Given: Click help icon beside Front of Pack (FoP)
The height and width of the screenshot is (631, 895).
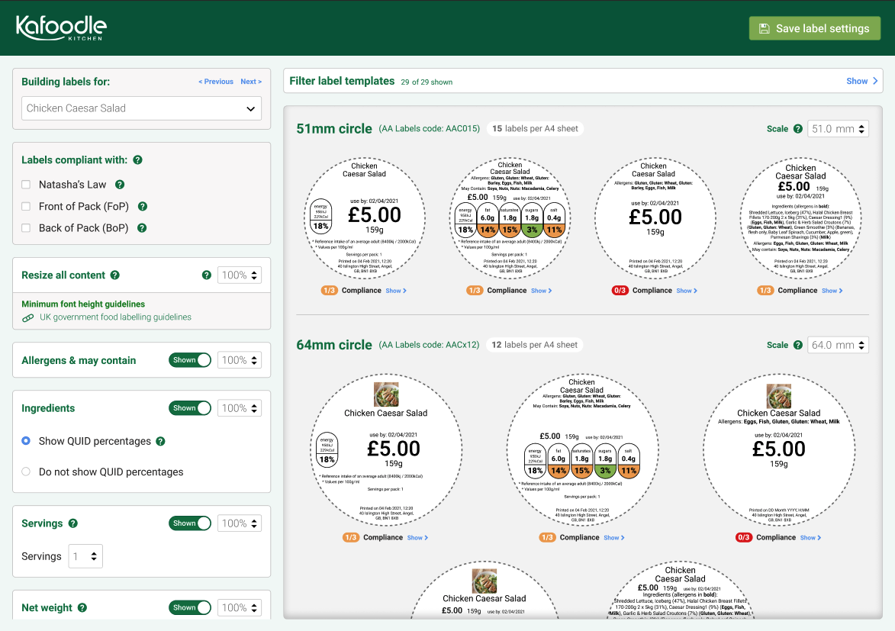Looking at the screenshot, I should click(x=143, y=206).
